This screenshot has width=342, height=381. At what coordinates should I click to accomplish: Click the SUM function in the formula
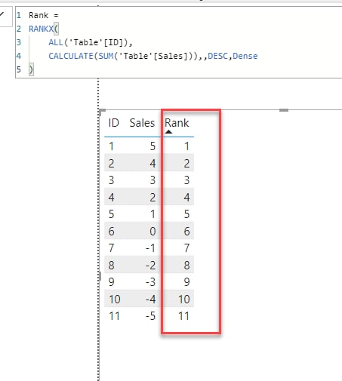pos(106,56)
